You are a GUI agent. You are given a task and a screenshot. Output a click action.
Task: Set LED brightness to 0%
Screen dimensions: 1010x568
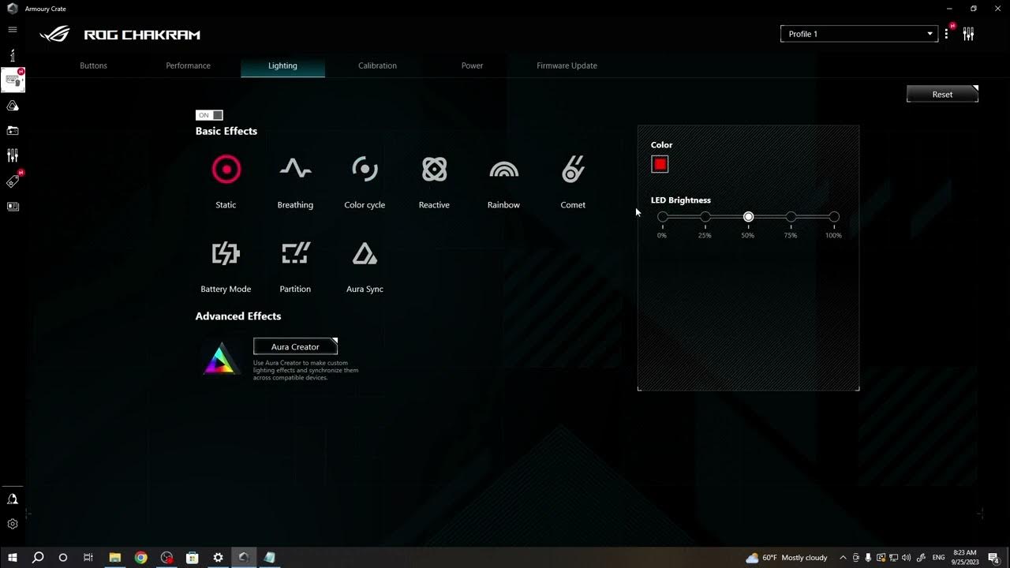coord(663,217)
